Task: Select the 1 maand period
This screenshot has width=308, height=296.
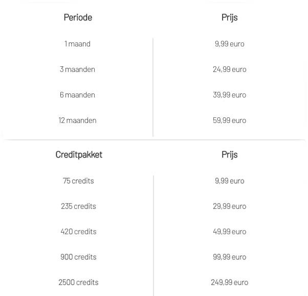Action: 77,44
